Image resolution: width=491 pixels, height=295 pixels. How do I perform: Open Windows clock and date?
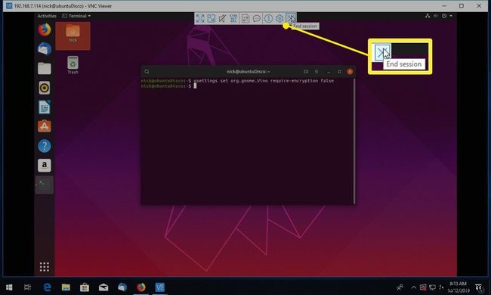(x=459, y=287)
